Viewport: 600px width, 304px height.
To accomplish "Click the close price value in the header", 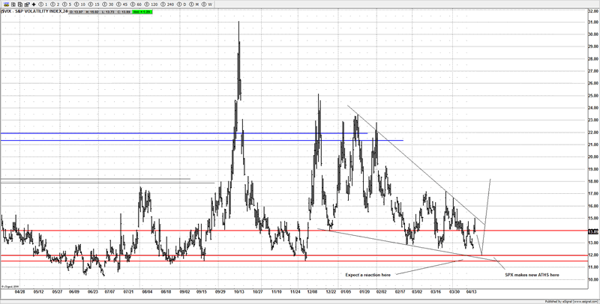I will coord(123,12).
